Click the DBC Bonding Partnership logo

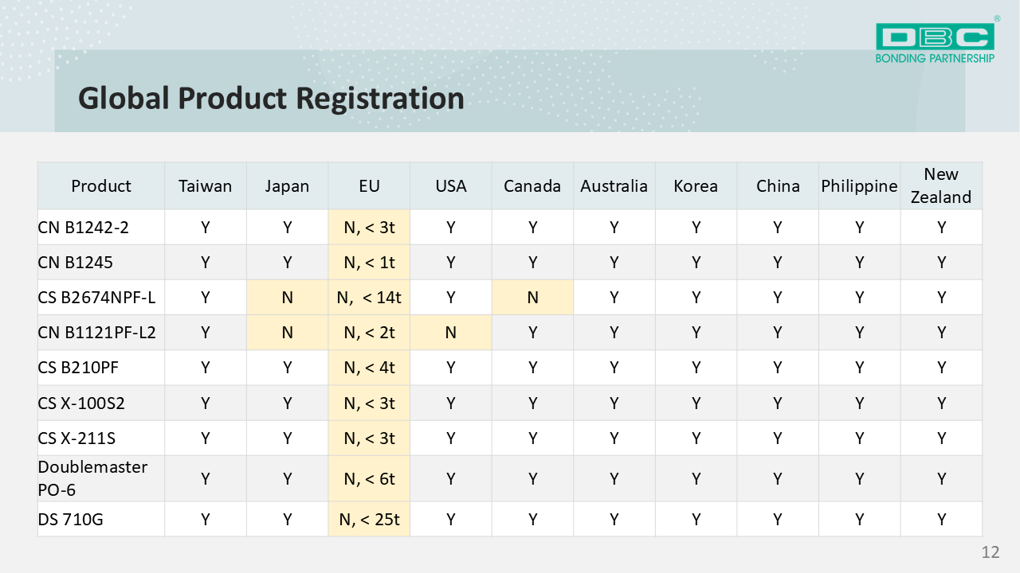(935, 42)
